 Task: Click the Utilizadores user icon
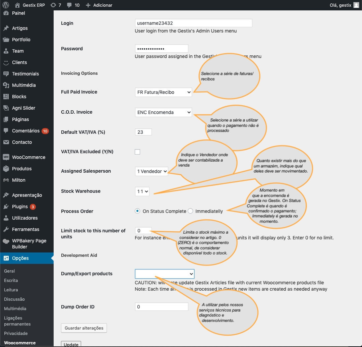click(6, 218)
